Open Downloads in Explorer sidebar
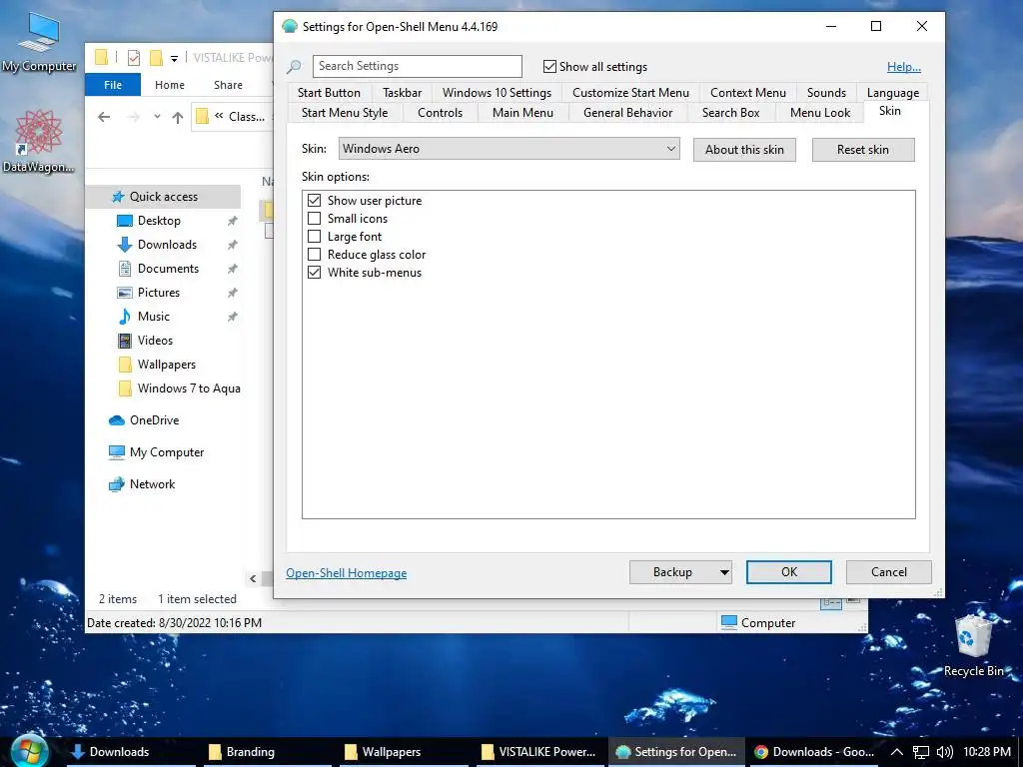The width and height of the screenshot is (1023, 767). coord(167,245)
